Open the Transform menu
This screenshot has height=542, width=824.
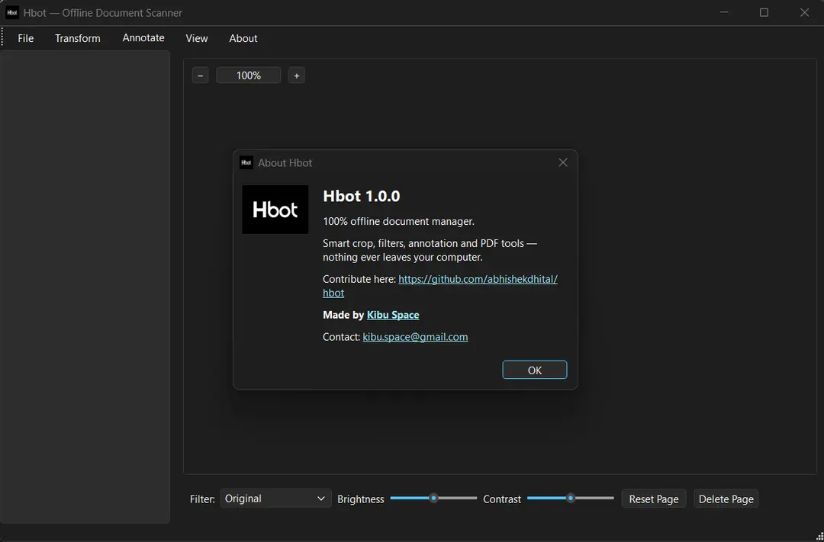tap(78, 38)
